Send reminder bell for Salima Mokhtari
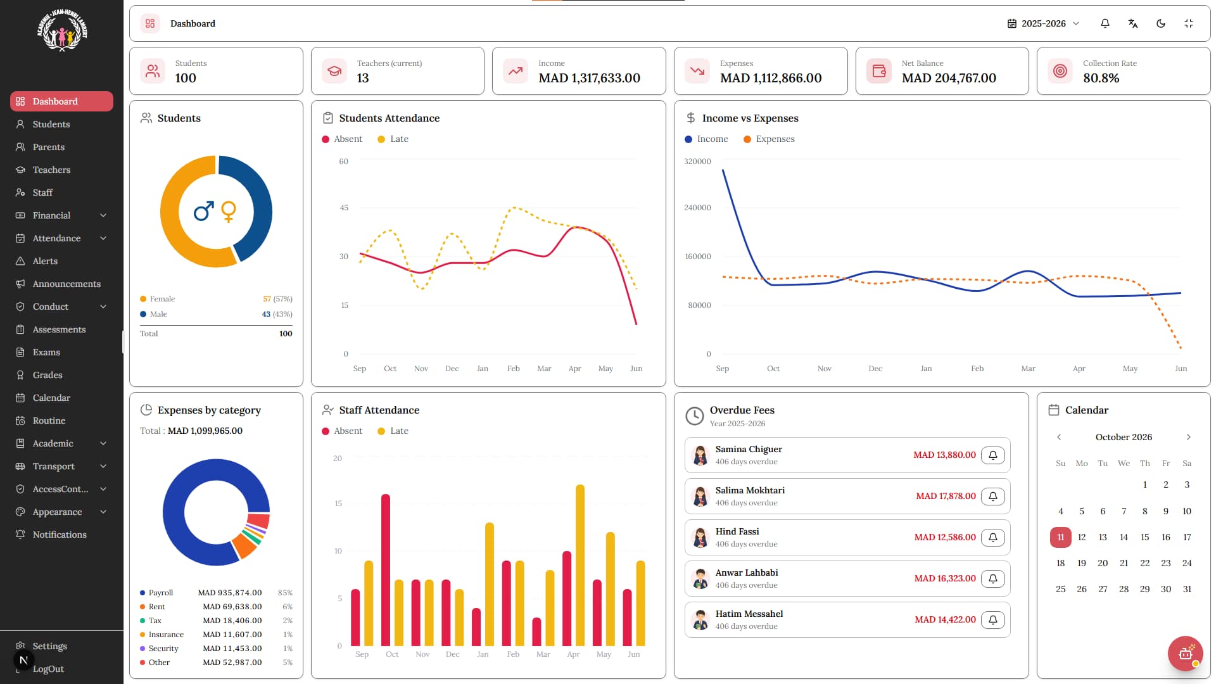 tap(993, 496)
